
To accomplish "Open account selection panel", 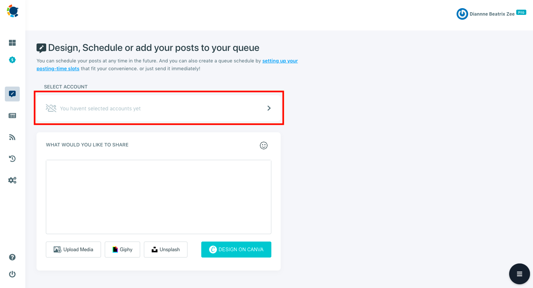I will point(158,108).
